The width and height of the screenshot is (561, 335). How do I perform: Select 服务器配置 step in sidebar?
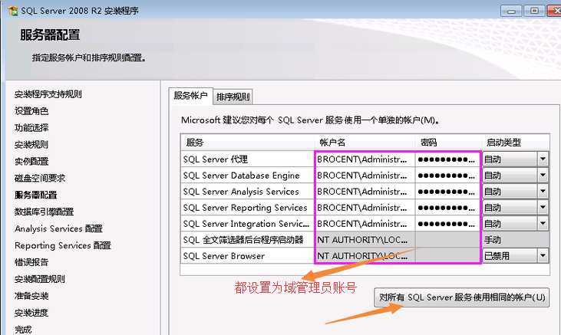[x=36, y=195]
